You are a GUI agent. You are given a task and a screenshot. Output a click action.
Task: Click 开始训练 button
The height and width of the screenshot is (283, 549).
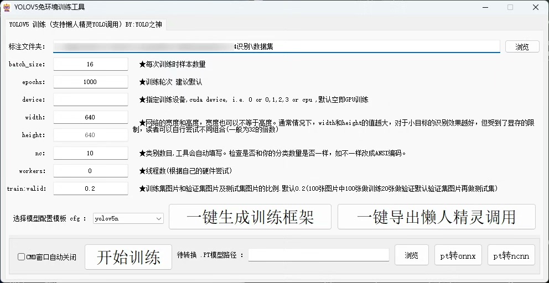point(128,257)
